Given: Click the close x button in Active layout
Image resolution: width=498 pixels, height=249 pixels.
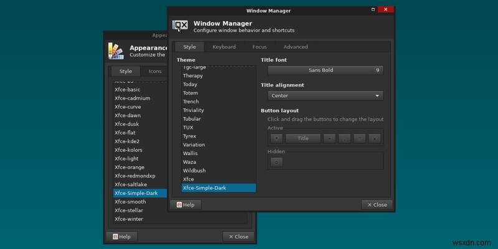Looking at the screenshot, I should [375, 138].
